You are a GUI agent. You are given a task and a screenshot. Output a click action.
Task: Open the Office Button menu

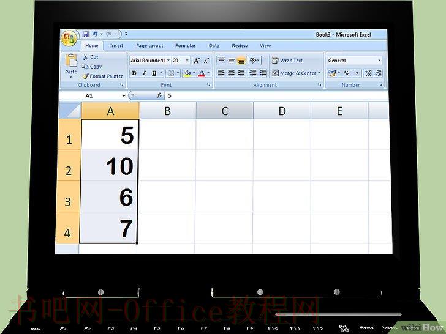pyautogui.click(x=69, y=38)
